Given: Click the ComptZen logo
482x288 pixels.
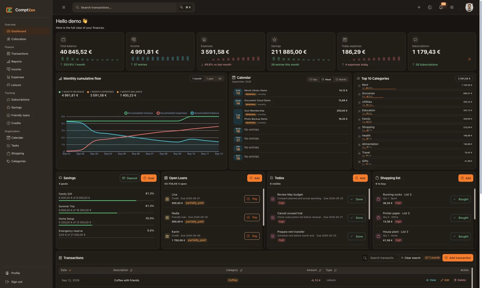Looking at the screenshot, I should [x=20, y=10].
